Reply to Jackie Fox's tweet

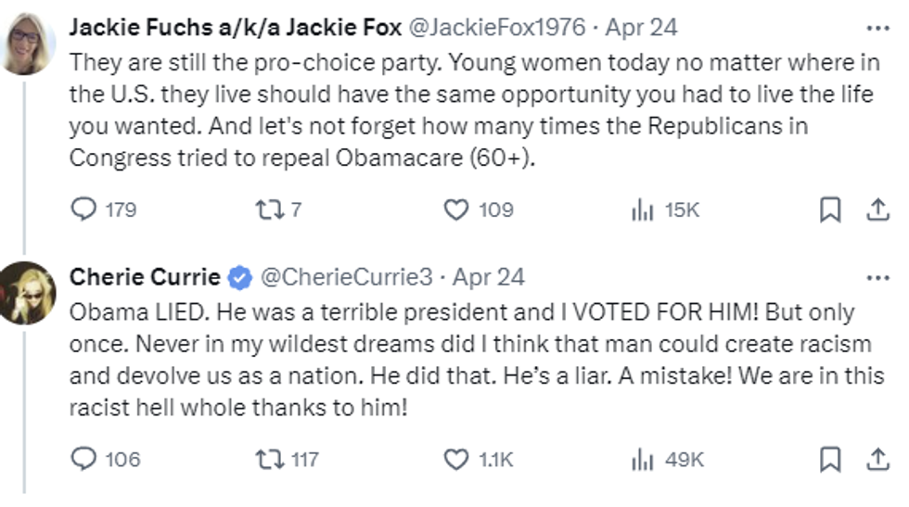coord(83,210)
